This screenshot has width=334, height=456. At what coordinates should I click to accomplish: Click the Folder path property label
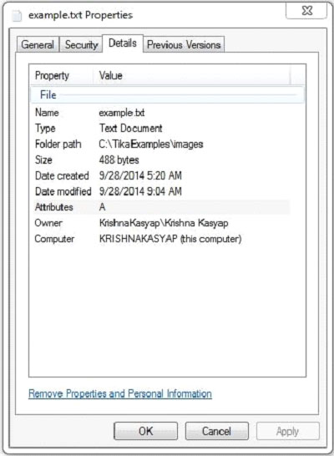[58, 144]
